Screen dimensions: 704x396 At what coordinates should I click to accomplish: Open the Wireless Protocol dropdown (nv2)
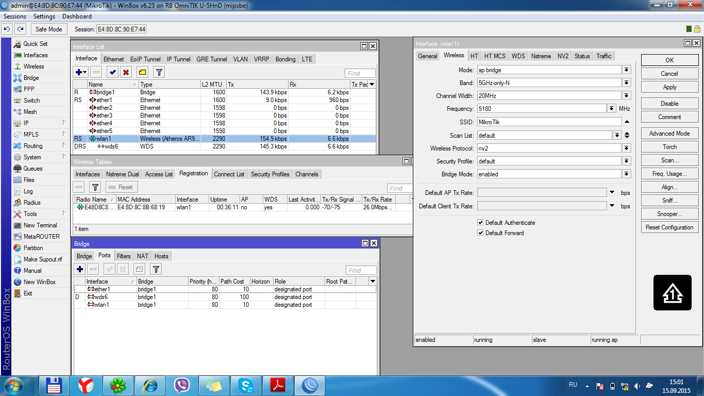point(627,148)
